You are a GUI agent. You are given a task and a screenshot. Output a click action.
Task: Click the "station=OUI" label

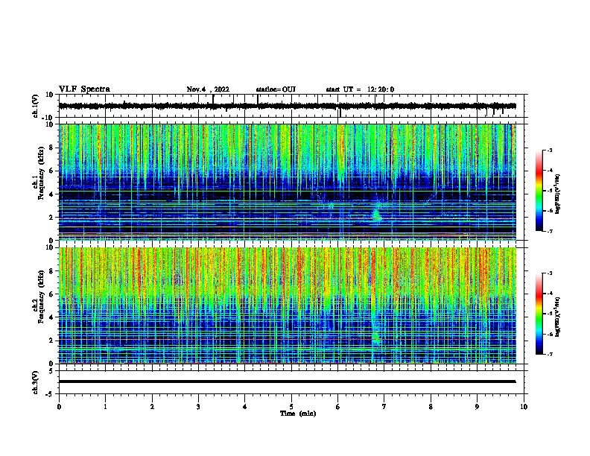[276, 89]
